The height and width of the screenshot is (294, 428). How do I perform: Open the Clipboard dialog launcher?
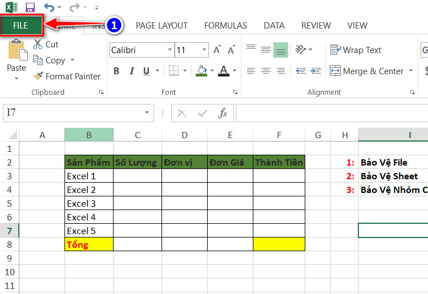pos(101,92)
